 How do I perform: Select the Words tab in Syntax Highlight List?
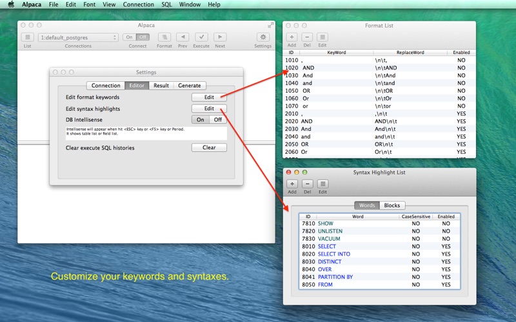pyautogui.click(x=367, y=205)
